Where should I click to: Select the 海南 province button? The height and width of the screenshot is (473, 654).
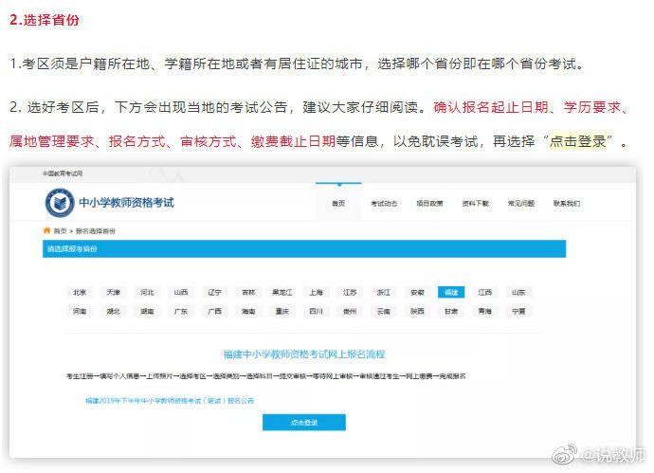[248, 311]
